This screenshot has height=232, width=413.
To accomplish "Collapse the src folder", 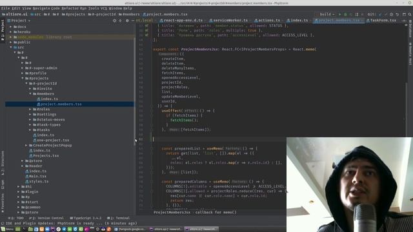I will click(x=11, y=47).
